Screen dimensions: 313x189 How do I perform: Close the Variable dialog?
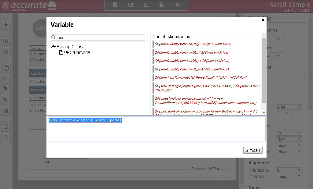tap(263, 20)
